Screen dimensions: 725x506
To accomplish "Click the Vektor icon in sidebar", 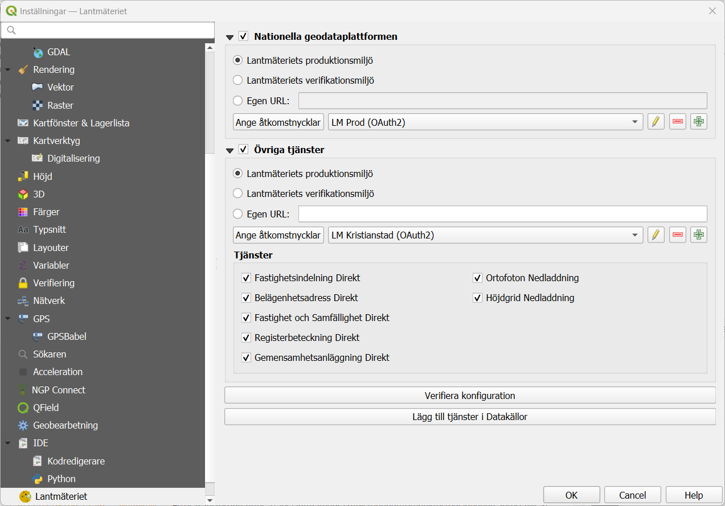I will (x=38, y=88).
